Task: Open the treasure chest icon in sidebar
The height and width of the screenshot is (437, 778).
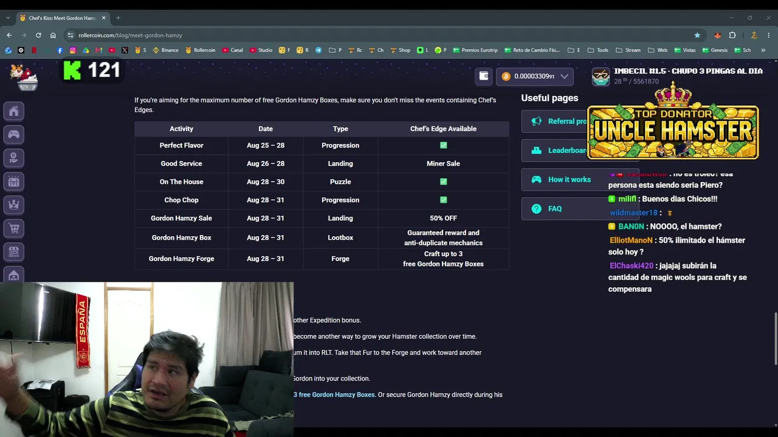Action: point(14,181)
